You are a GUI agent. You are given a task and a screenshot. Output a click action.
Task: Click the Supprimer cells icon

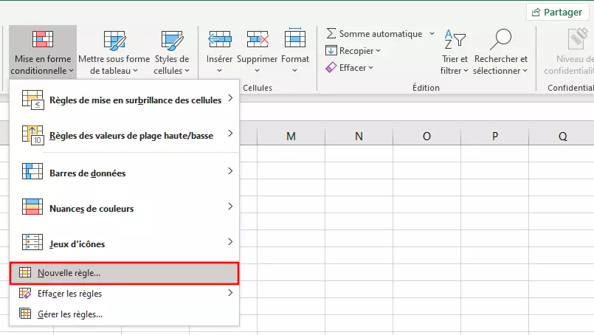[x=258, y=39]
